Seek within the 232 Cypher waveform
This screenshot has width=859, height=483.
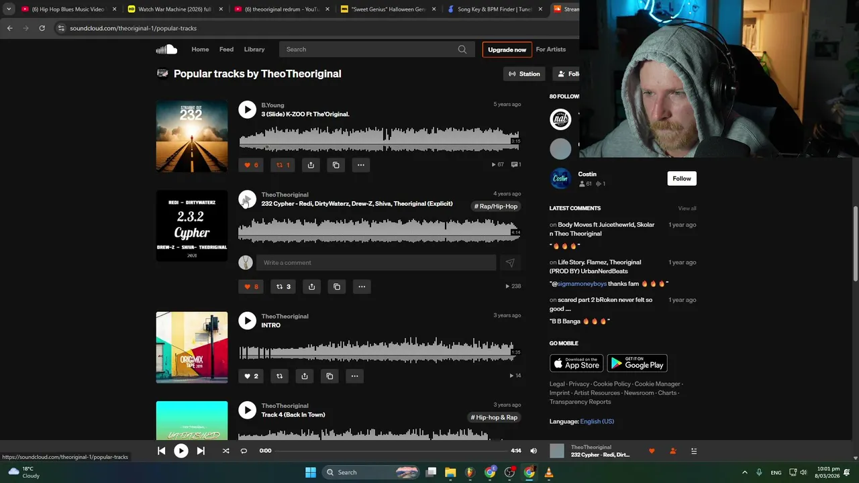(x=379, y=230)
